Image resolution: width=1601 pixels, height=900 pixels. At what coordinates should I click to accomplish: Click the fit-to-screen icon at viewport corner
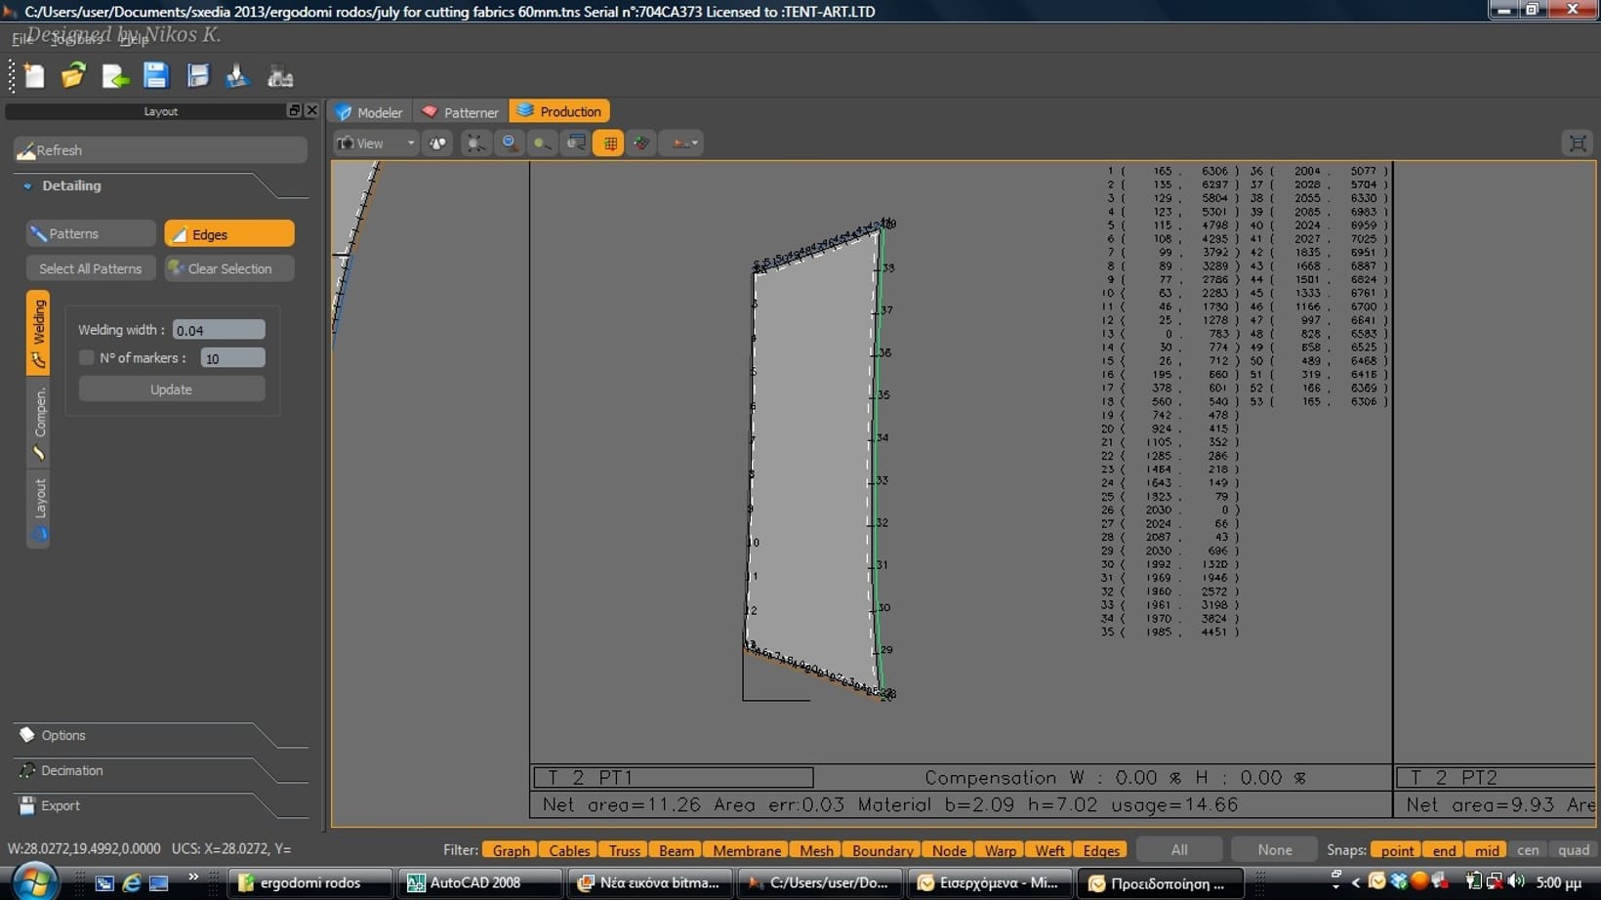pyautogui.click(x=1577, y=143)
